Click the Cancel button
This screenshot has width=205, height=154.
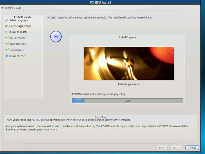coord(192,148)
